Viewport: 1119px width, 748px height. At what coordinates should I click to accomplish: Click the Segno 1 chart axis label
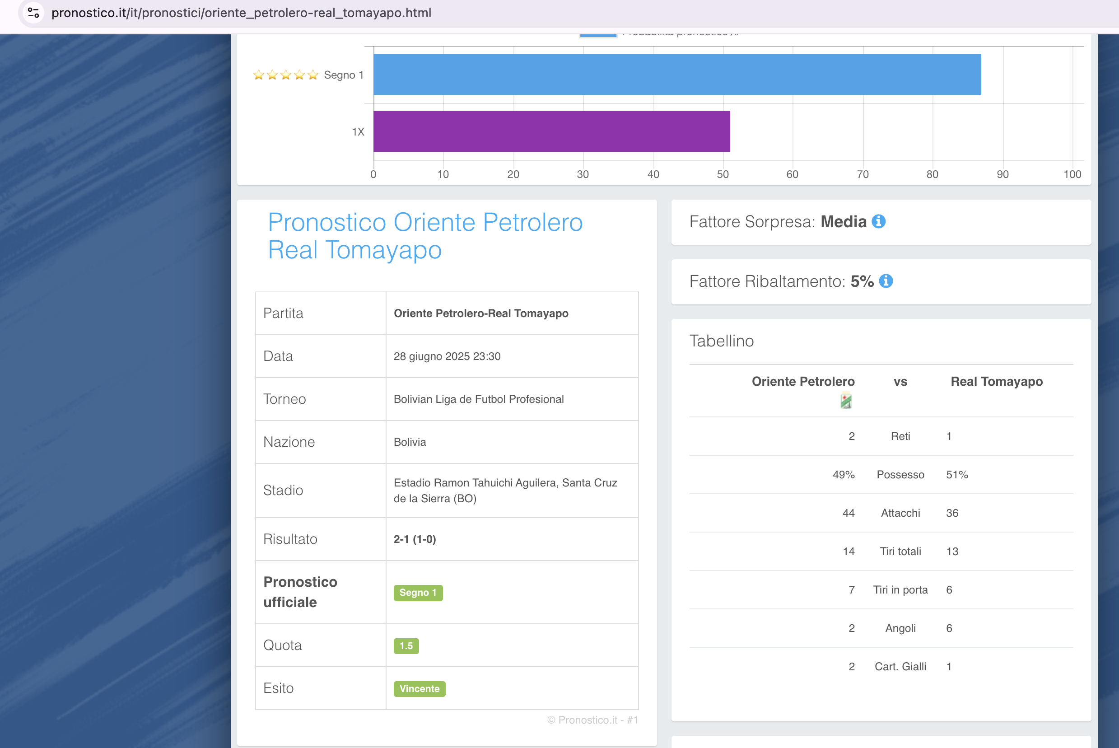point(344,75)
